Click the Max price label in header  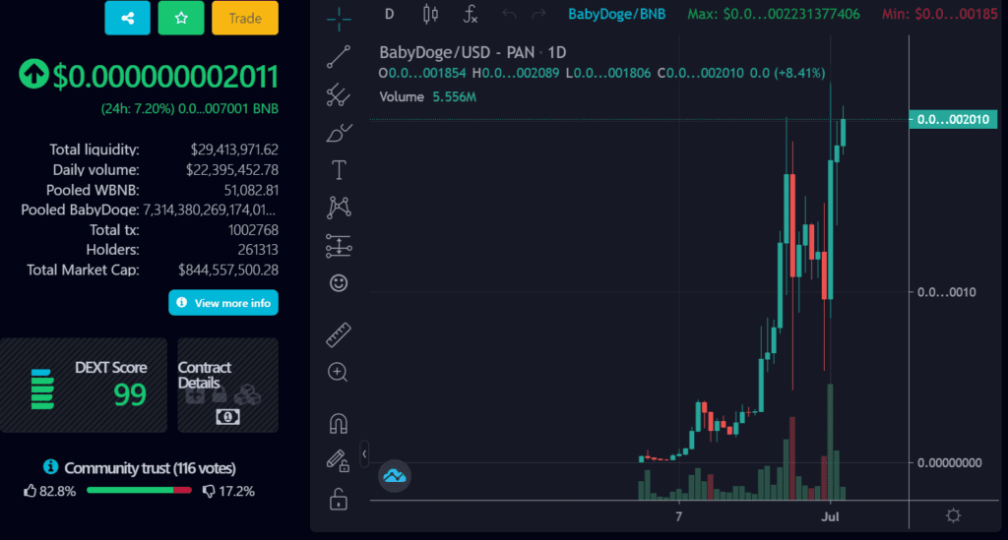click(x=774, y=14)
